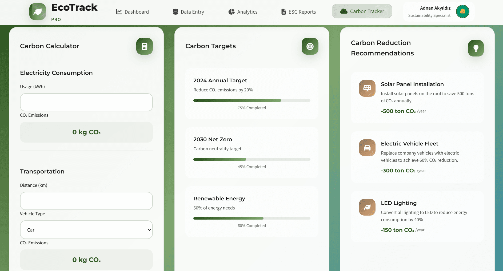Select the Solar Panel Installation icon
The width and height of the screenshot is (503, 271).
click(367, 88)
